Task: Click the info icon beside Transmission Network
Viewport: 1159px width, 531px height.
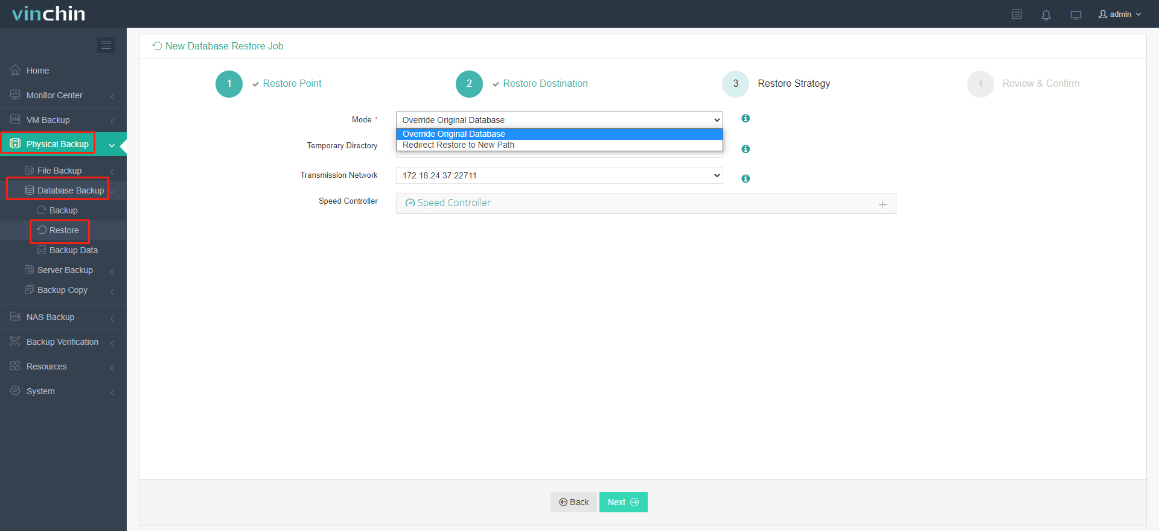Action: pyautogui.click(x=746, y=178)
